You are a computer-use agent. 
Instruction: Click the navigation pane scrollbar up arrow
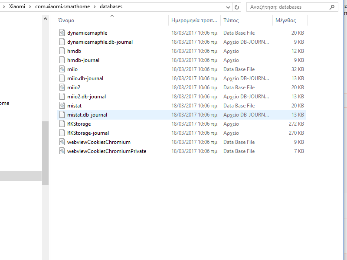click(x=46, y=18)
